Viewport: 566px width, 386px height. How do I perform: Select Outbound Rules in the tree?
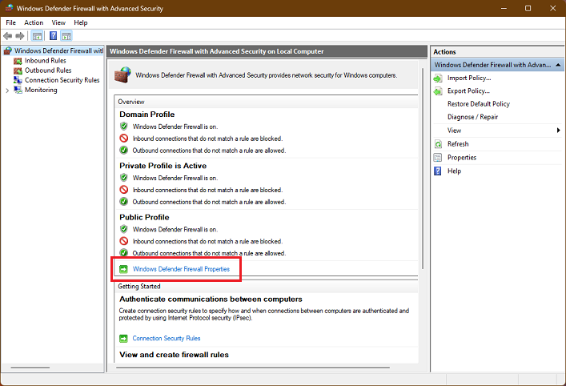48,70
